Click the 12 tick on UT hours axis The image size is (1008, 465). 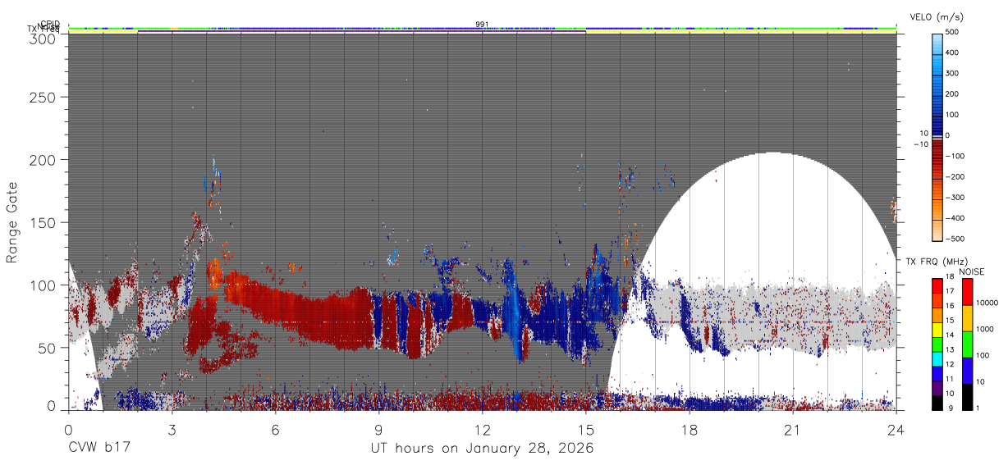coord(482,429)
